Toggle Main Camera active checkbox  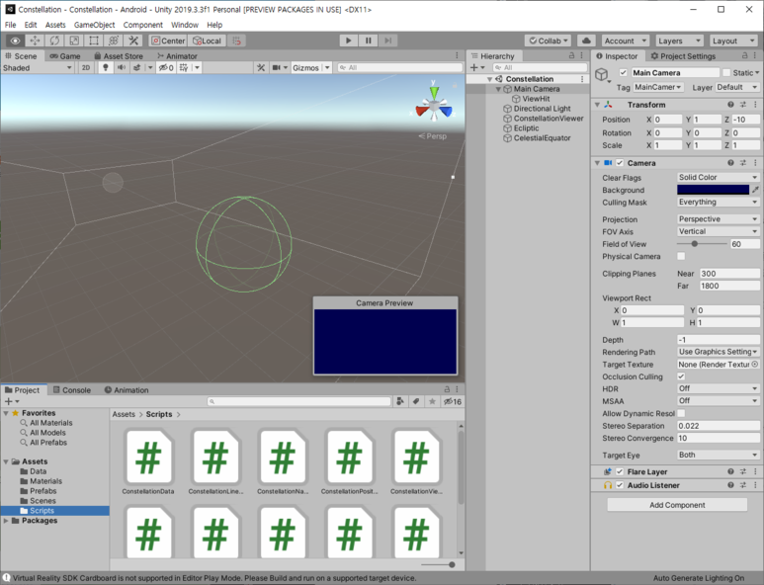623,72
